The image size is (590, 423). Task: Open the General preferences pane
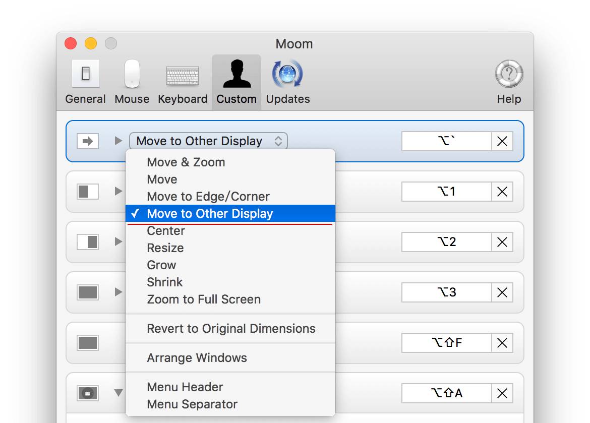(85, 81)
